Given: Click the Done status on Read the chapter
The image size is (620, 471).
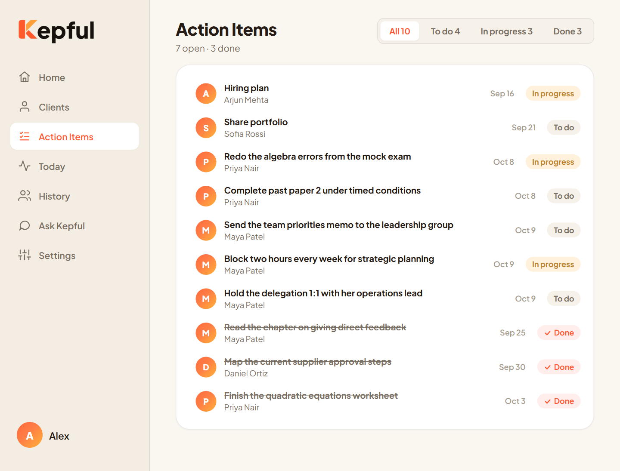Looking at the screenshot, I should click(559, 333).
